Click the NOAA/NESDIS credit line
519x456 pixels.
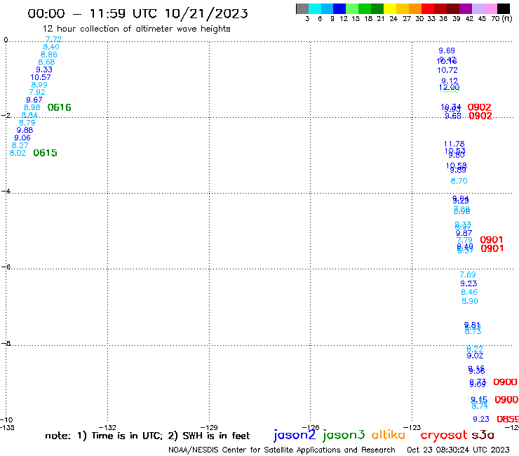(282, 450)
